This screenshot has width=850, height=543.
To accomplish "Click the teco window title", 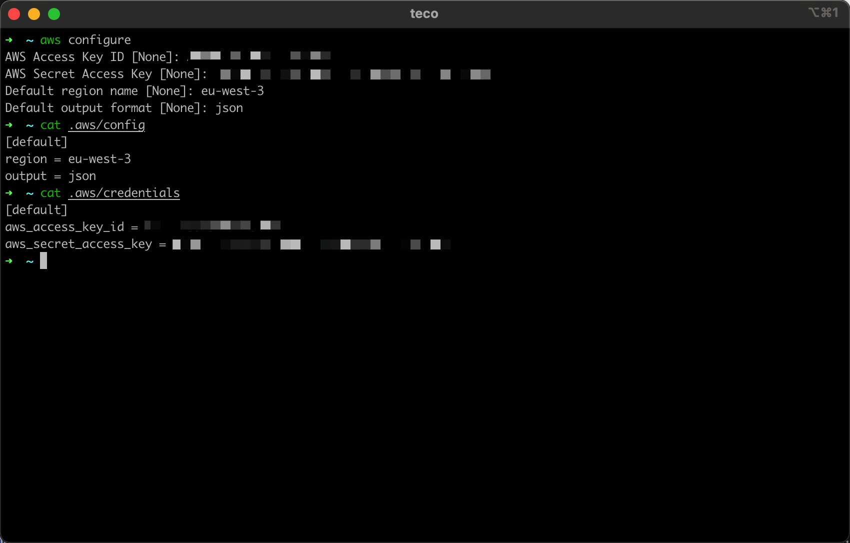I will click(x=423, y=13).
